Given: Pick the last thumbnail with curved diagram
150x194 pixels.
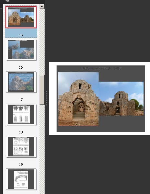Looking at the screenshot, I should pos(21,179).
